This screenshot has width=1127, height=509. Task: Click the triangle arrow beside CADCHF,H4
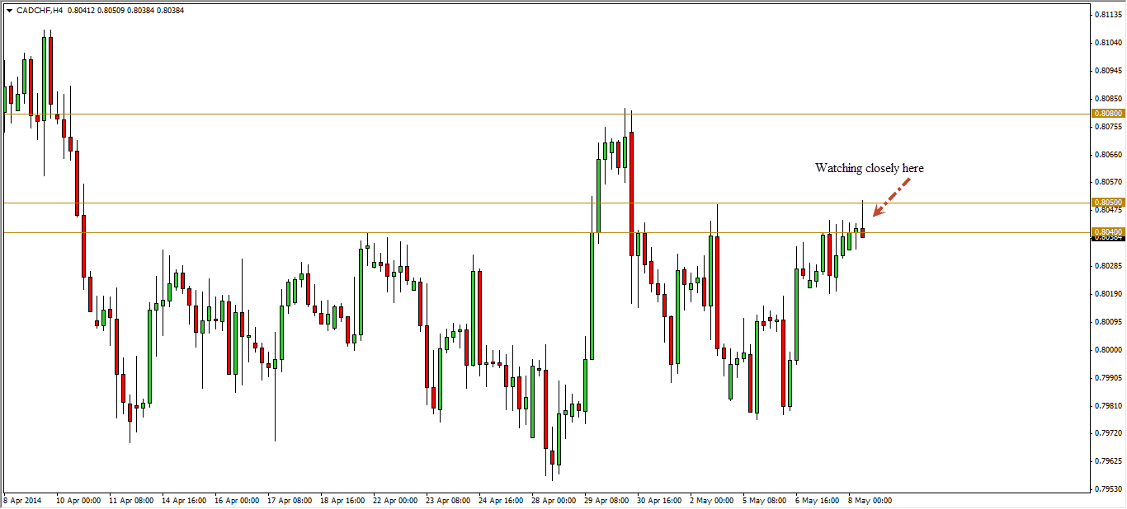coord(9,11)
